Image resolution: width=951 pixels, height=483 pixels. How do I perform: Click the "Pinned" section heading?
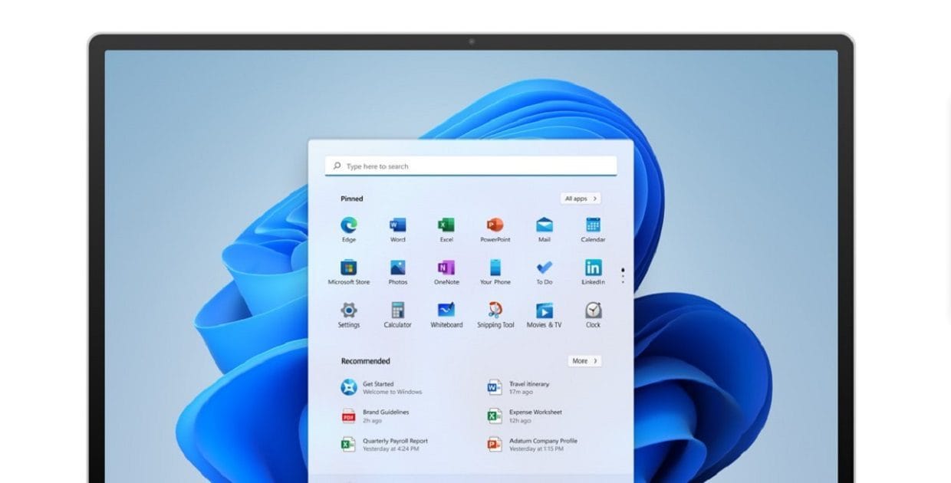coord(352,199)
